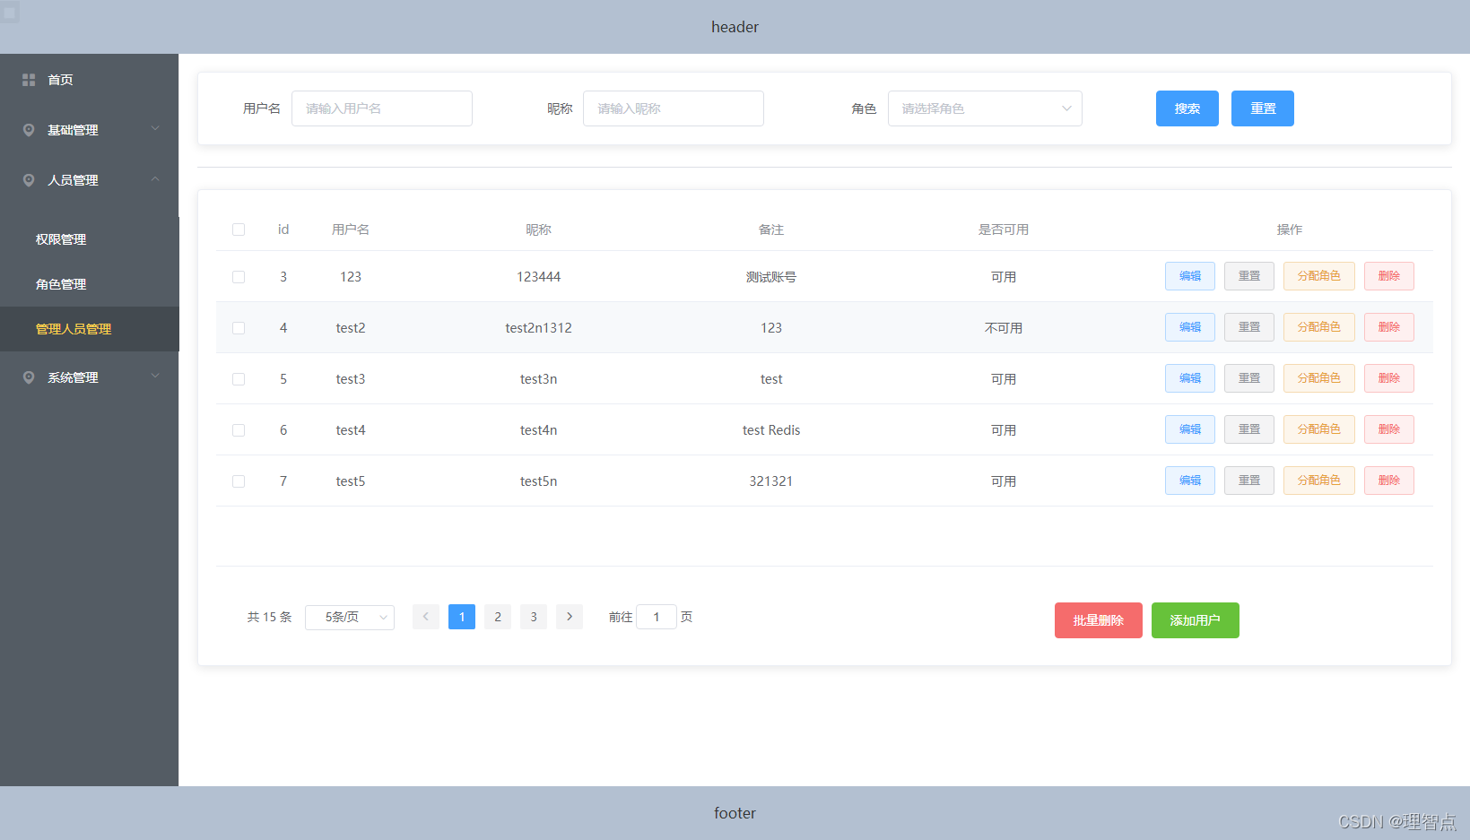
Task: Delete user test2 with 删除 button
Action: [x=1389, y=327]
